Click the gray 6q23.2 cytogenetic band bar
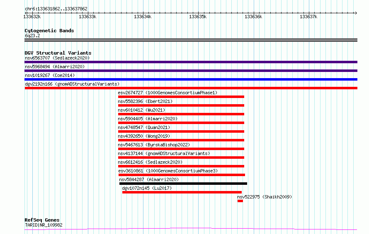The image size is (369, 234). [x=191, y=40]
